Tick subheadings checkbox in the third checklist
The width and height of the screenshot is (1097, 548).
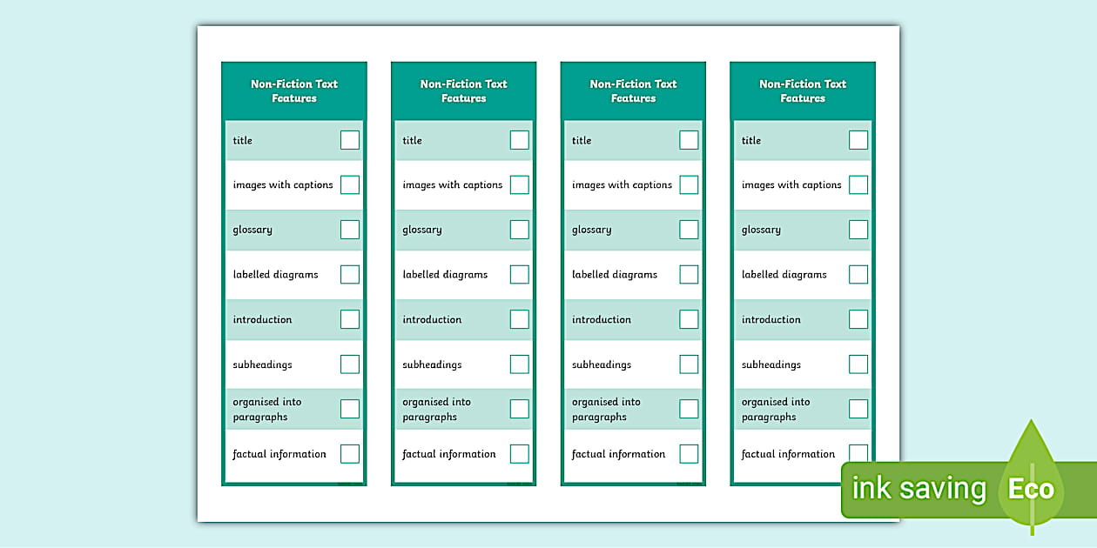point(689,364)
